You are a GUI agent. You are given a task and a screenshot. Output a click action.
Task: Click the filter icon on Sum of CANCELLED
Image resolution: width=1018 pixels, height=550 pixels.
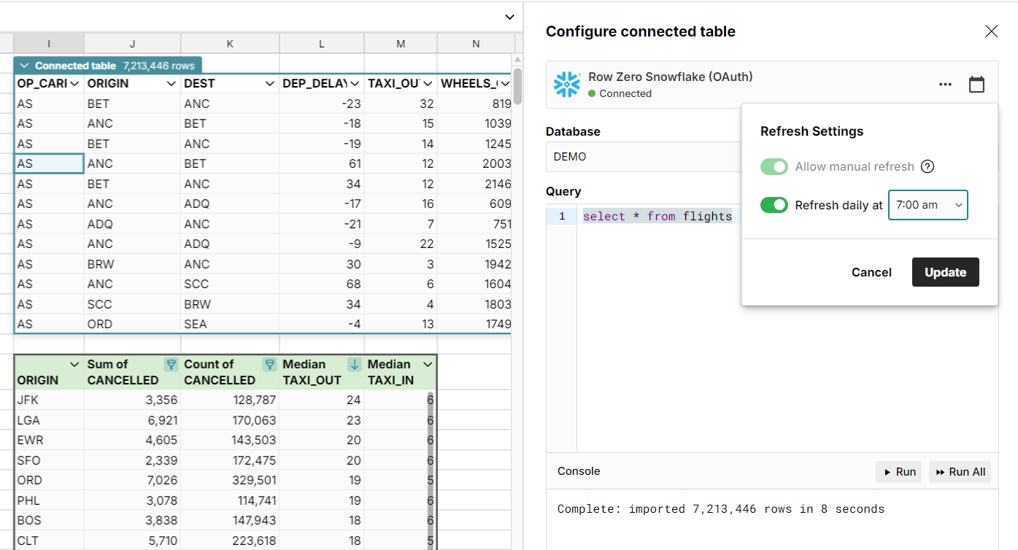click(171, 364)
